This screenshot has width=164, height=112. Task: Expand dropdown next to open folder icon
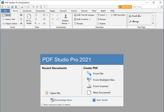pyautogui.click(x=5, y=7)
